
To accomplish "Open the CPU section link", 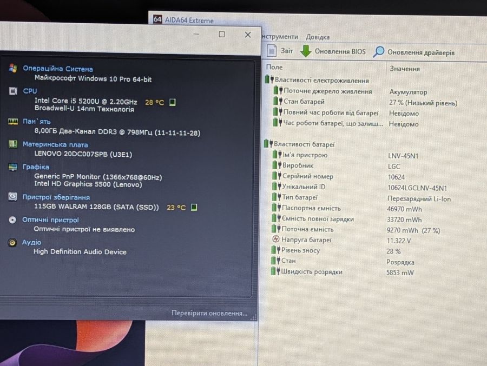I will pyautogui.click(x=30, y=91).
